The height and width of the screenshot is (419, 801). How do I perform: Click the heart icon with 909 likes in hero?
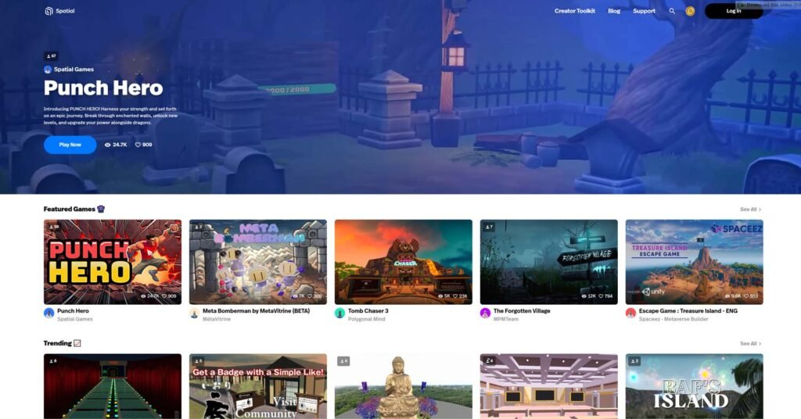click(x=138, y=145)
